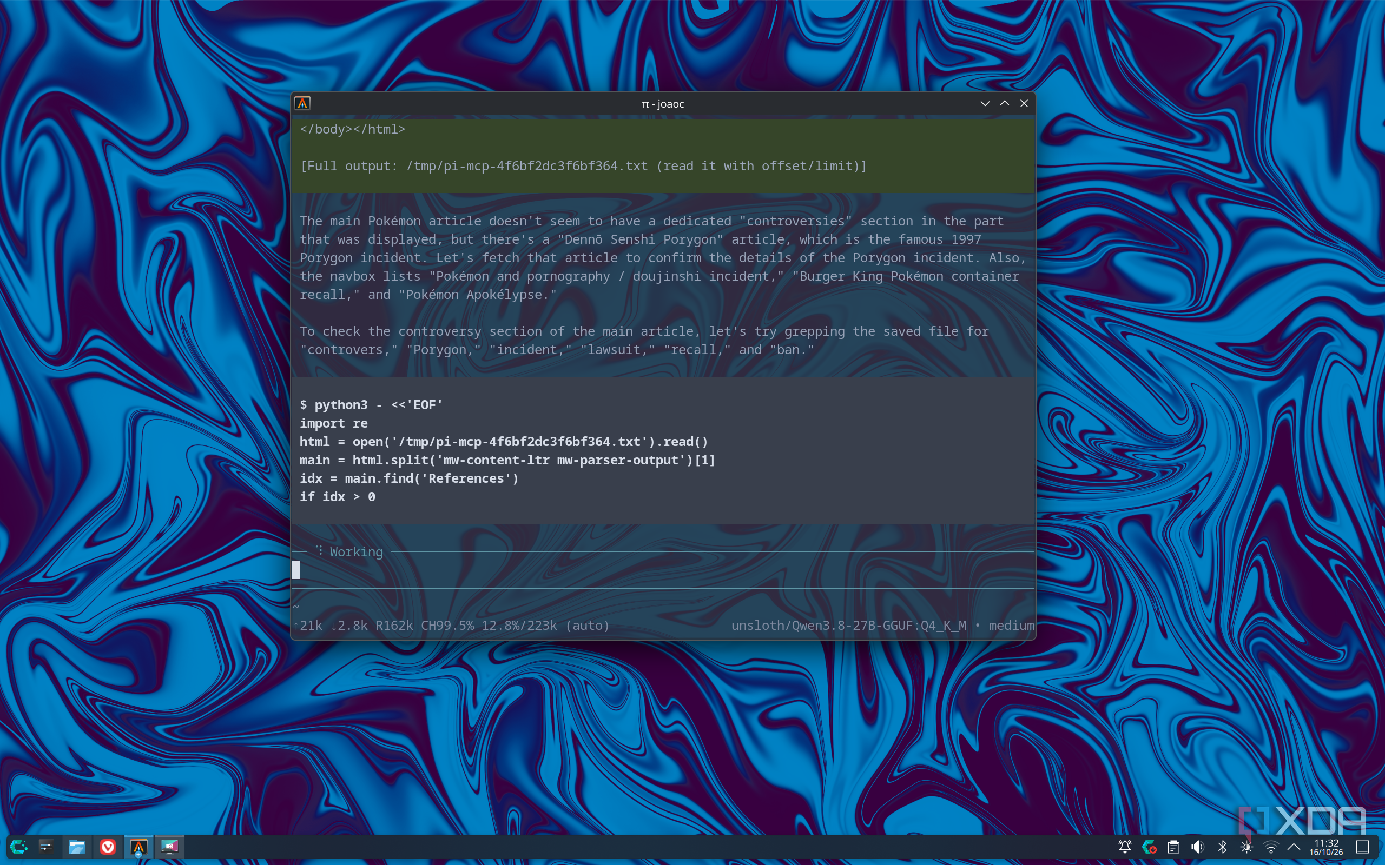
Task: Click the prompt input line with cursor
Action: click(x=663, y=570)
